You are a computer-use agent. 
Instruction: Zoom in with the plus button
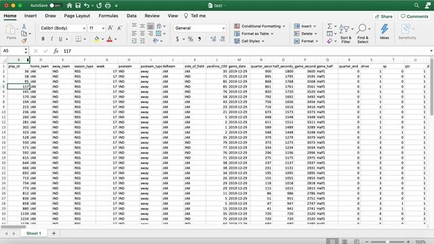(x=408, y=241)
